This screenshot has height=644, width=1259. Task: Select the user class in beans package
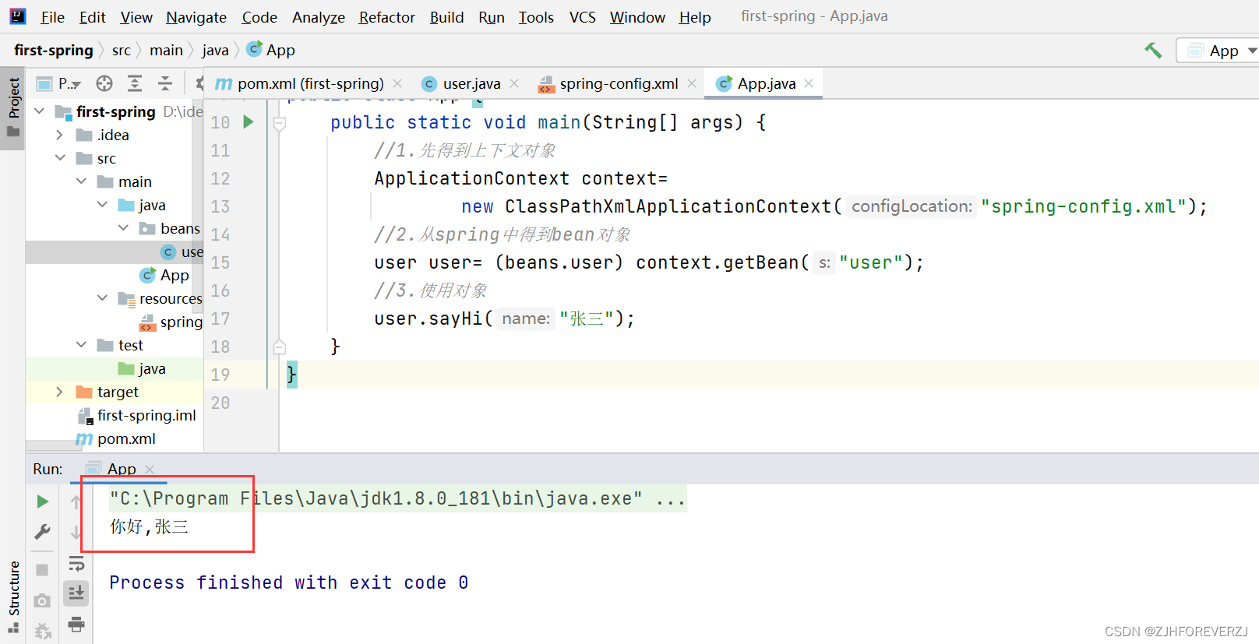coord(182,252)
